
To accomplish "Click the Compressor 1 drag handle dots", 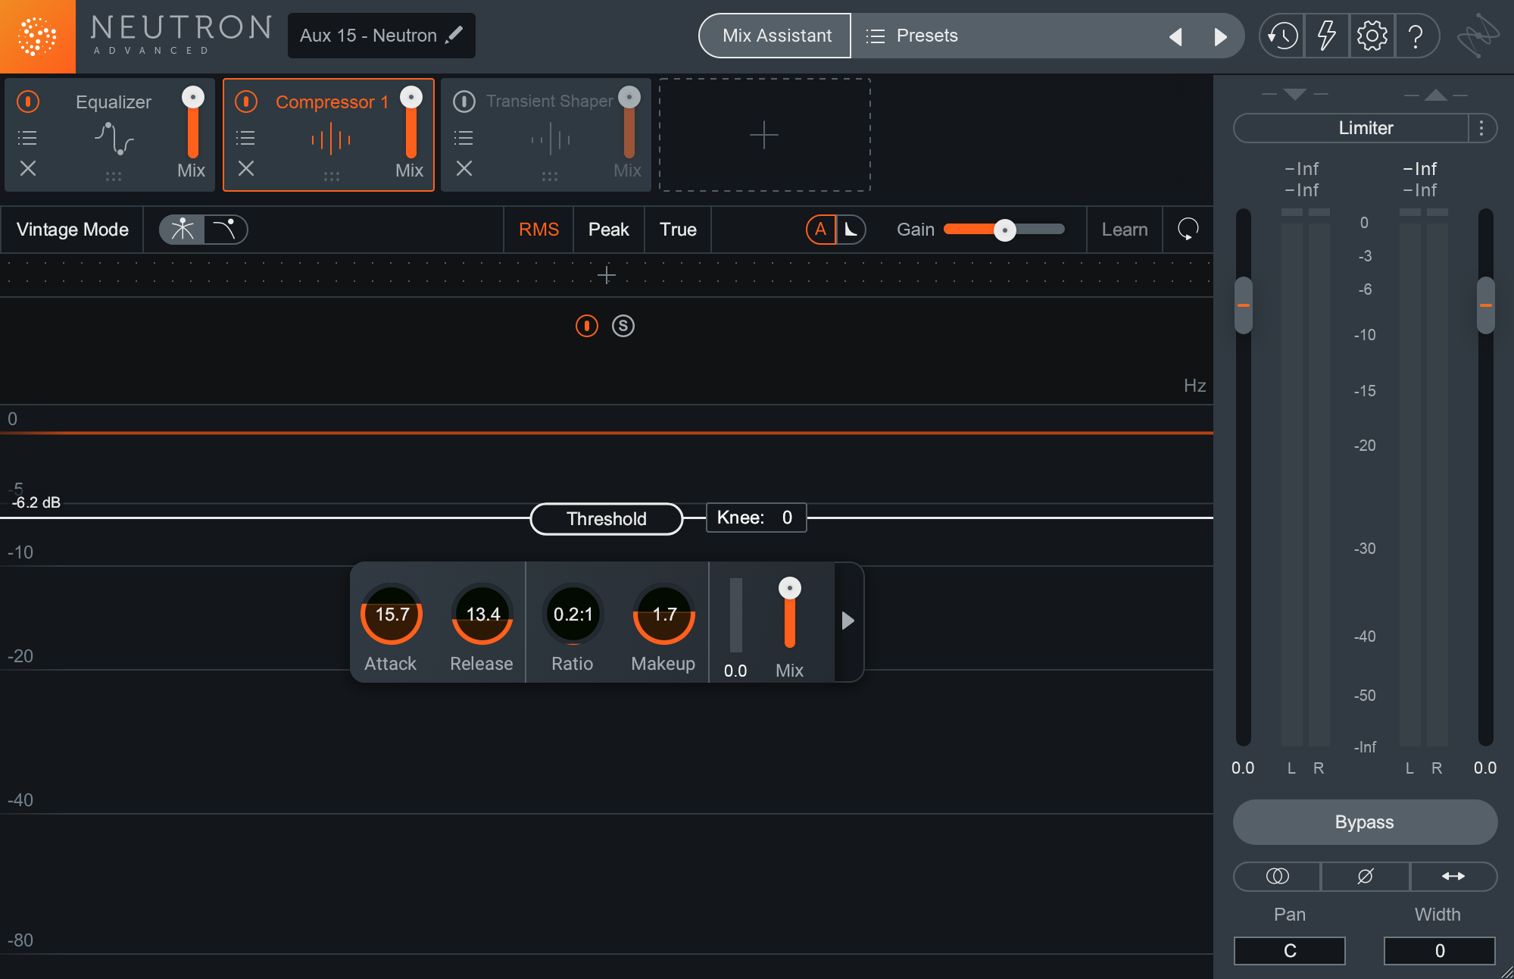I will [x=332, y=176].
